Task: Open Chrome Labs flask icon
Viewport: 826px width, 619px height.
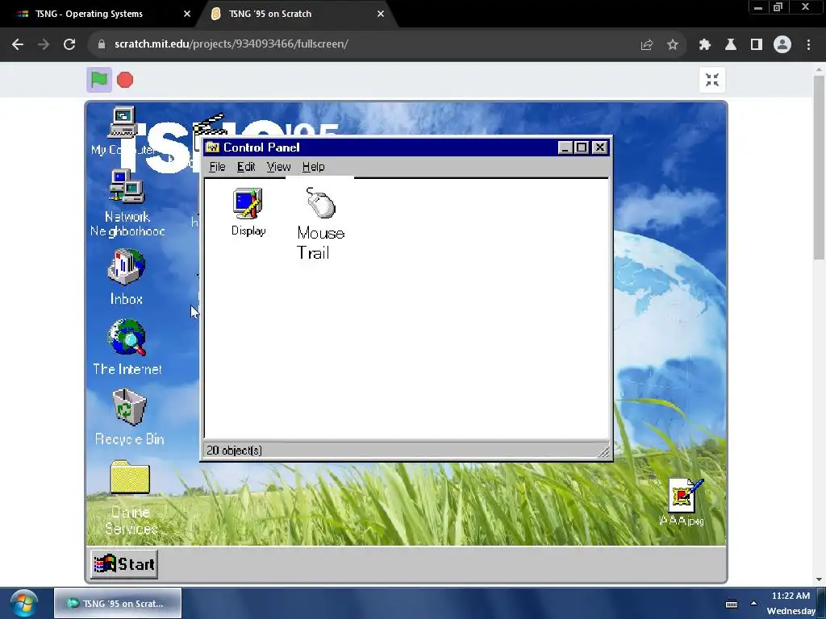Action: (x=730, y=44)
